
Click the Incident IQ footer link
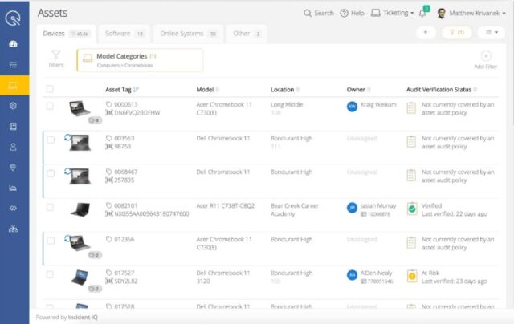point(83,317)
